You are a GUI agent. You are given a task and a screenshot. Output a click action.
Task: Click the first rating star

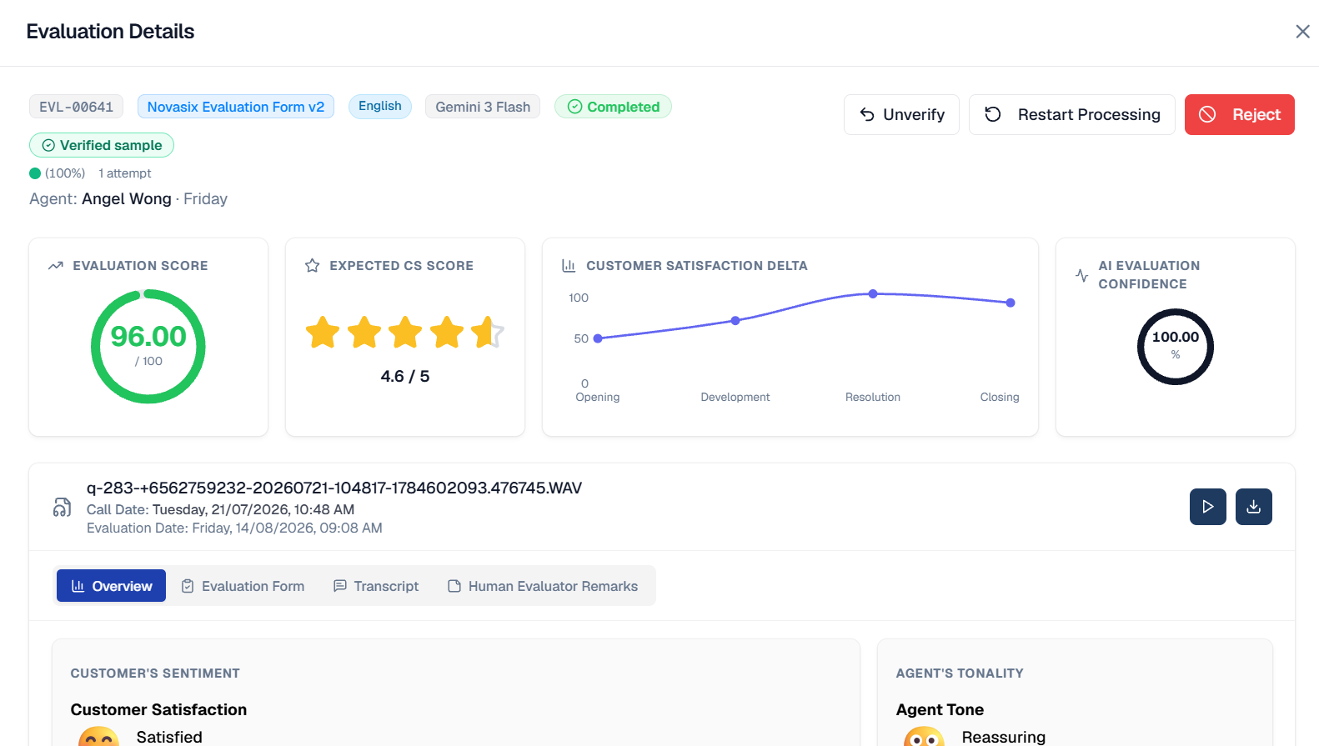click(x=323, y=333)
